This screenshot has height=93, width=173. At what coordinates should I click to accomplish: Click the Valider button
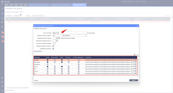[x=134, y=80]
